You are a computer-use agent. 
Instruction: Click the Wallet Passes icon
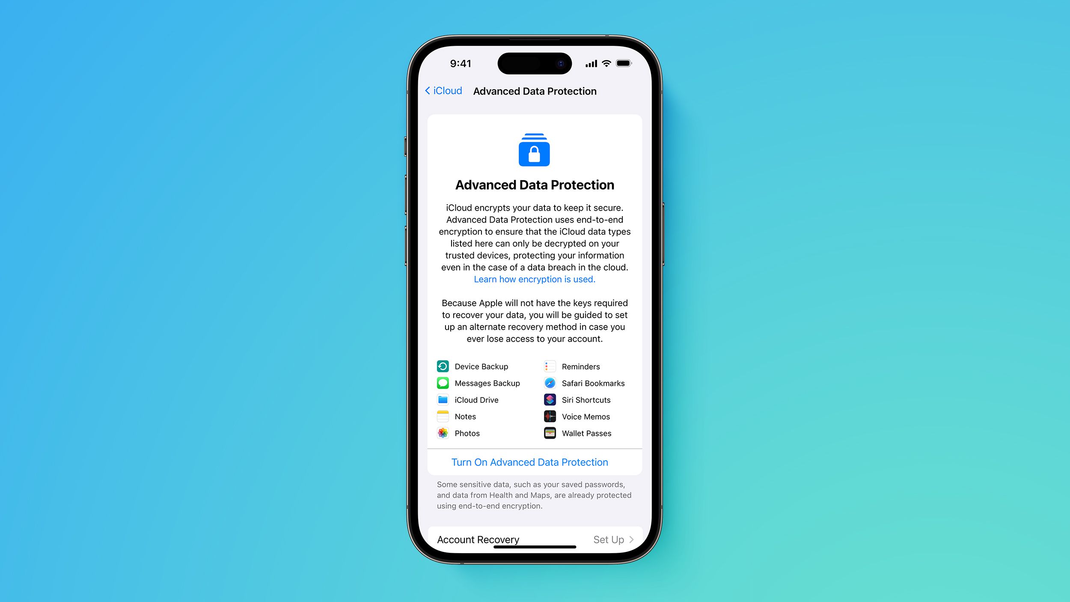550,433
